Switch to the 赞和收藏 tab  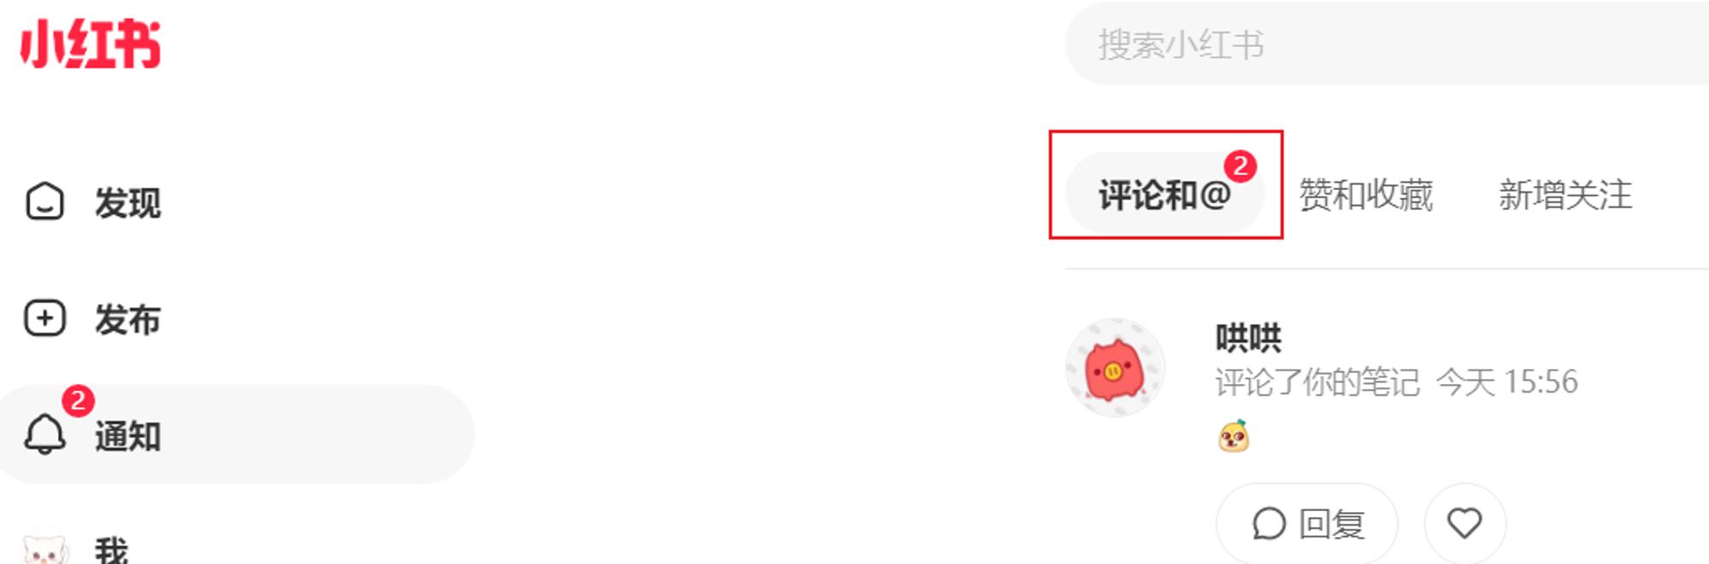point(1365,195)
